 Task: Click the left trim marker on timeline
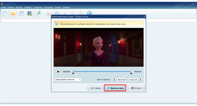(x=73, y=73)
